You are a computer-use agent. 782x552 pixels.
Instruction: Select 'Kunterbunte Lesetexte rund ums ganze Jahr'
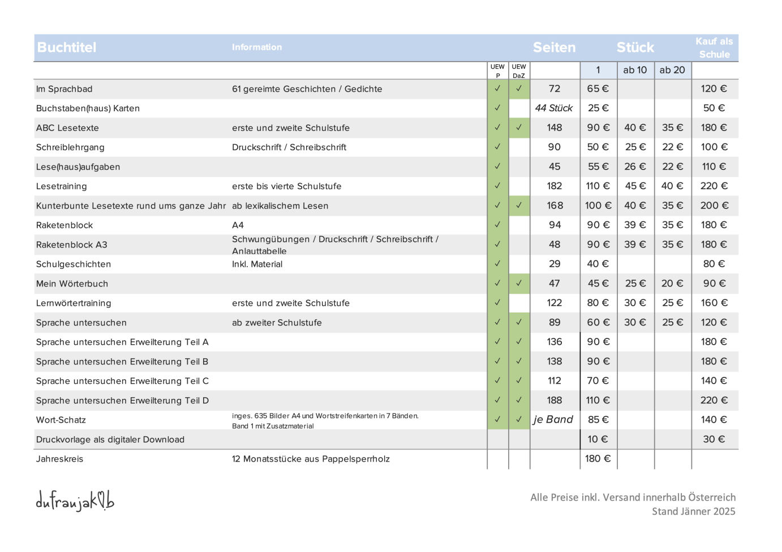[x=131, y=206]
